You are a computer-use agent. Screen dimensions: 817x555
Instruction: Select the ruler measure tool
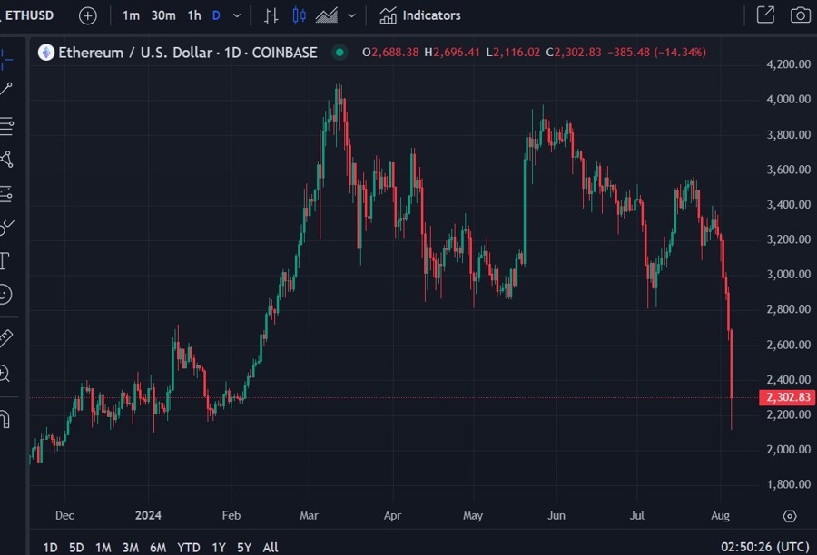tap(5, 339)
